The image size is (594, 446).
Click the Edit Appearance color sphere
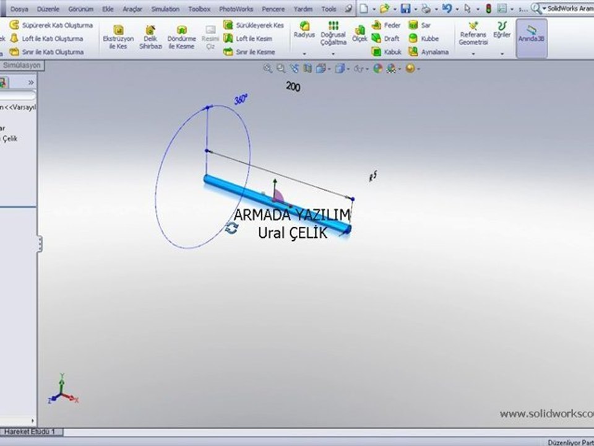point(377,69)
